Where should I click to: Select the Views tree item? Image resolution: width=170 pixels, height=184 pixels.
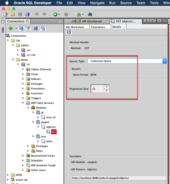tap(35, 74)
